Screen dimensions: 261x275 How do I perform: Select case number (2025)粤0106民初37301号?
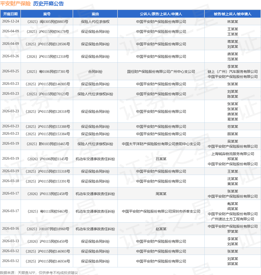[x=47, y=72]
